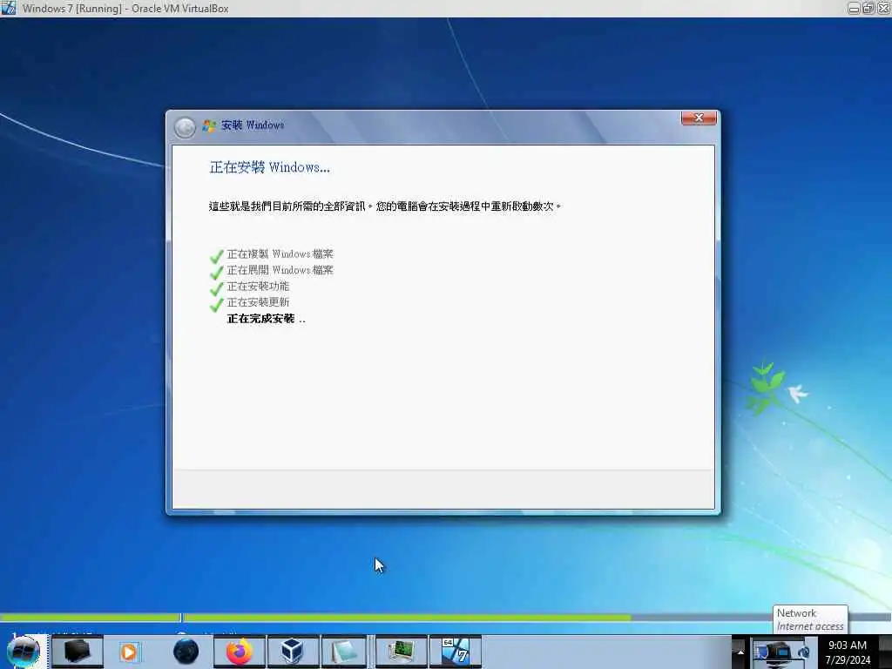The image size is (892, 669).
Task: Switch to the Windows 7 VM taskbar icon
Action: [455, 652]
